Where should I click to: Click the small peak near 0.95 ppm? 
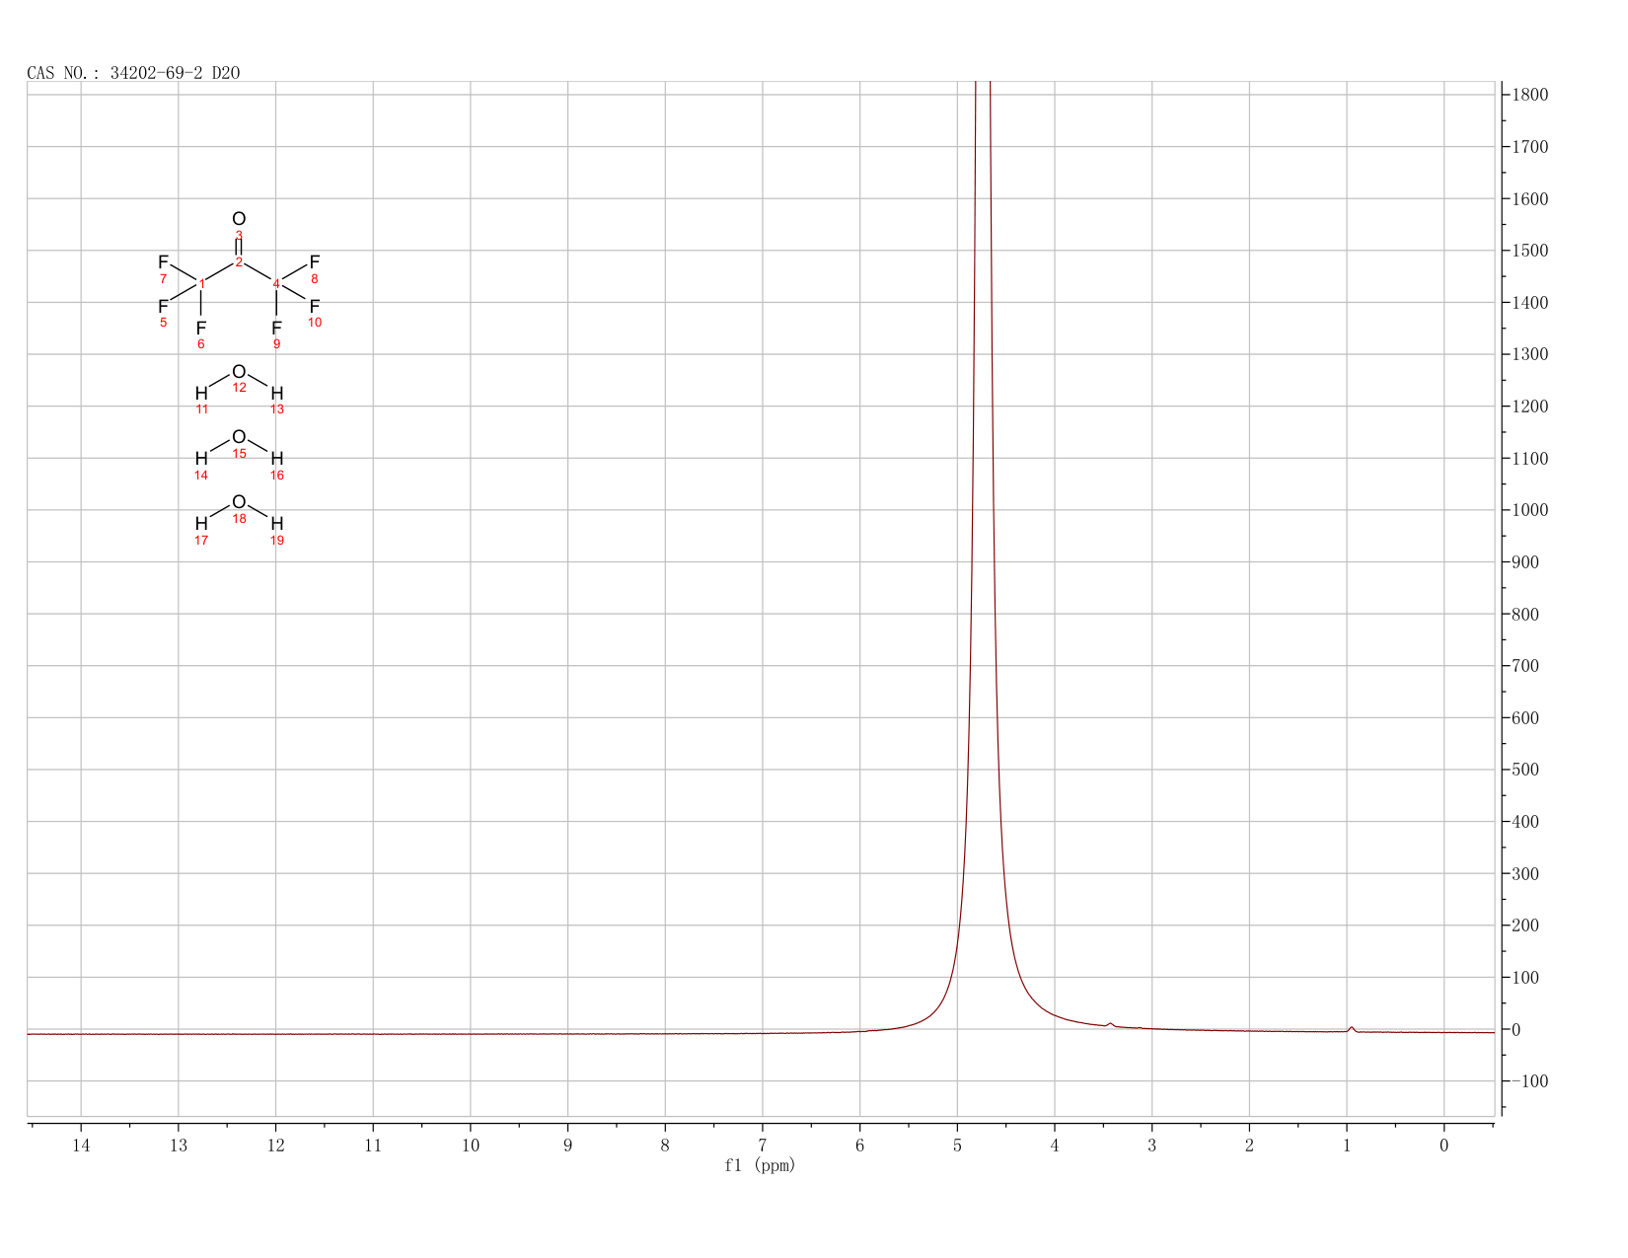pos(1352,1028)
